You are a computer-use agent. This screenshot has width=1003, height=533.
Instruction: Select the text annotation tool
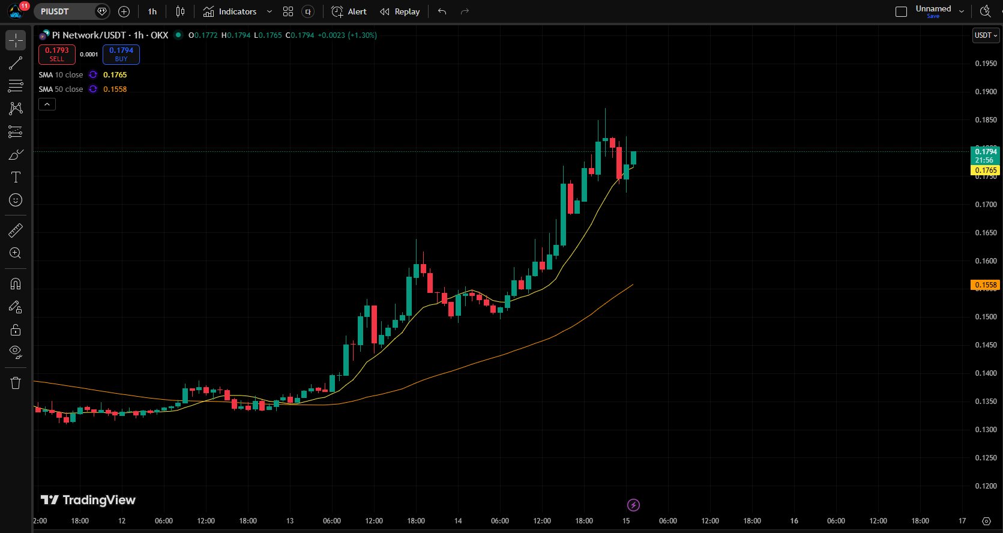(16, 177)
